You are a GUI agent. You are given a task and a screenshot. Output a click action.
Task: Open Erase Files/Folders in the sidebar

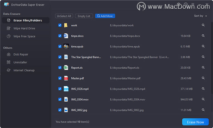pyautogui.click(x=26, y=21)
